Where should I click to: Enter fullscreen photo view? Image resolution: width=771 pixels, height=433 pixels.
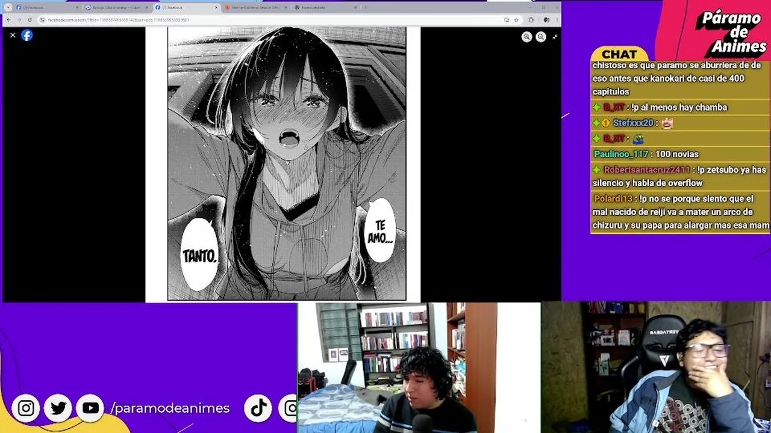click(555, 37)
